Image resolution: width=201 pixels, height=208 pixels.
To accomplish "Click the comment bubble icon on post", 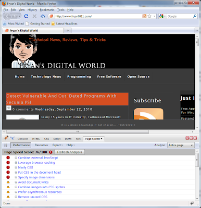I will click(9, 108).
